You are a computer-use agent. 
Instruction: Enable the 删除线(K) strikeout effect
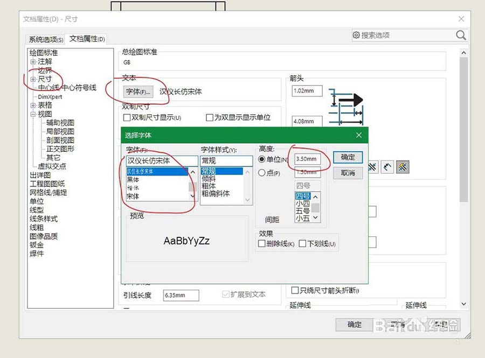[262, 244]
